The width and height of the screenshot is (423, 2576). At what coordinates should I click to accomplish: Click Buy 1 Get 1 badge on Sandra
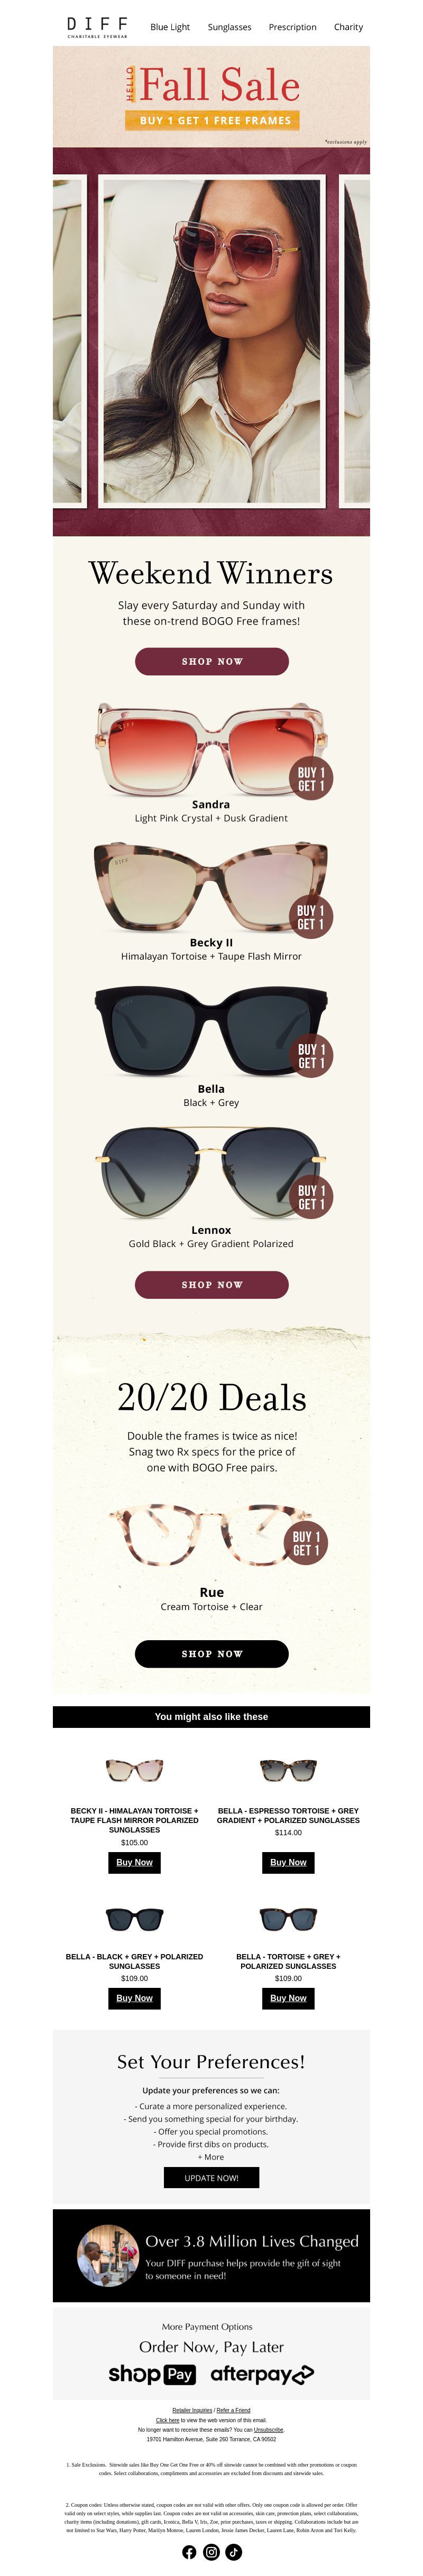(x=311, y=778)
